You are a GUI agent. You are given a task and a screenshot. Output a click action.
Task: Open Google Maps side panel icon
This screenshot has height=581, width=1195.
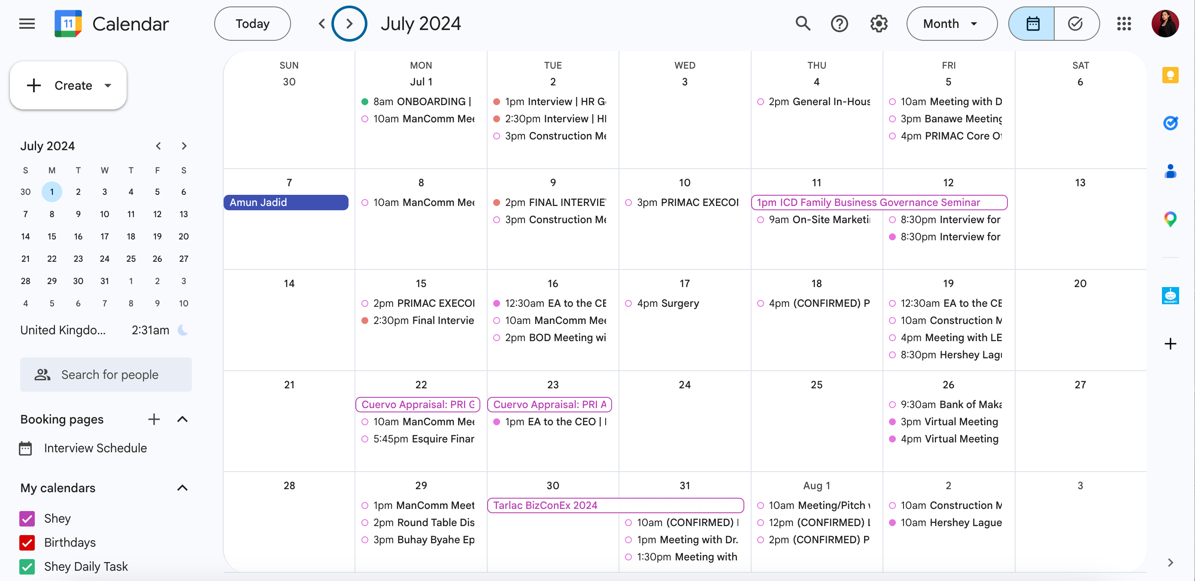pos(1170,219)
